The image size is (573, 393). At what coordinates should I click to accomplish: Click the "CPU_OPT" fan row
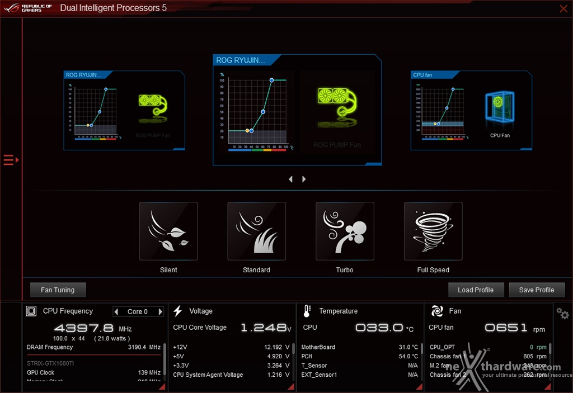pos(488,347)
